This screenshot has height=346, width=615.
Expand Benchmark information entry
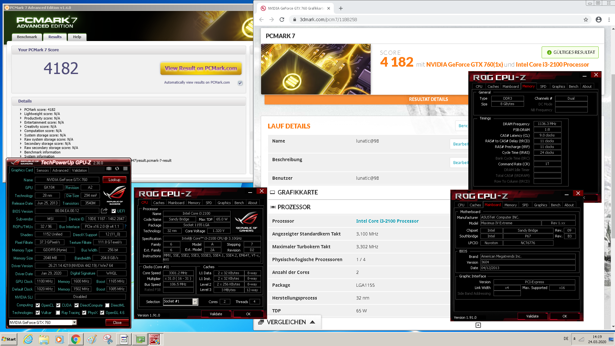21,152
